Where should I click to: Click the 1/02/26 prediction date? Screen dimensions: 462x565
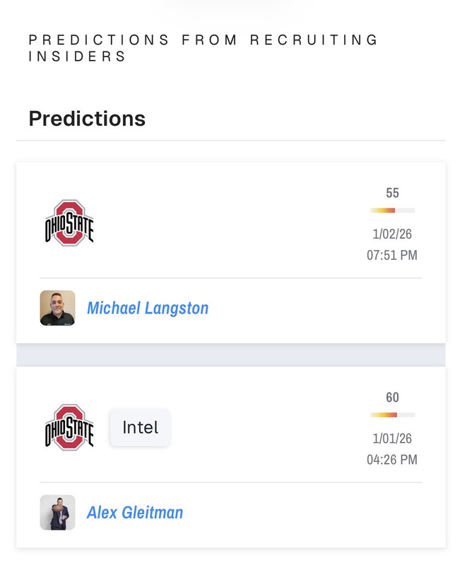(x=392, y=234)
